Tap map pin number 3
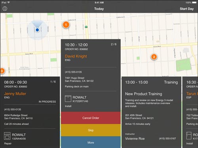 tap(2, 71)
